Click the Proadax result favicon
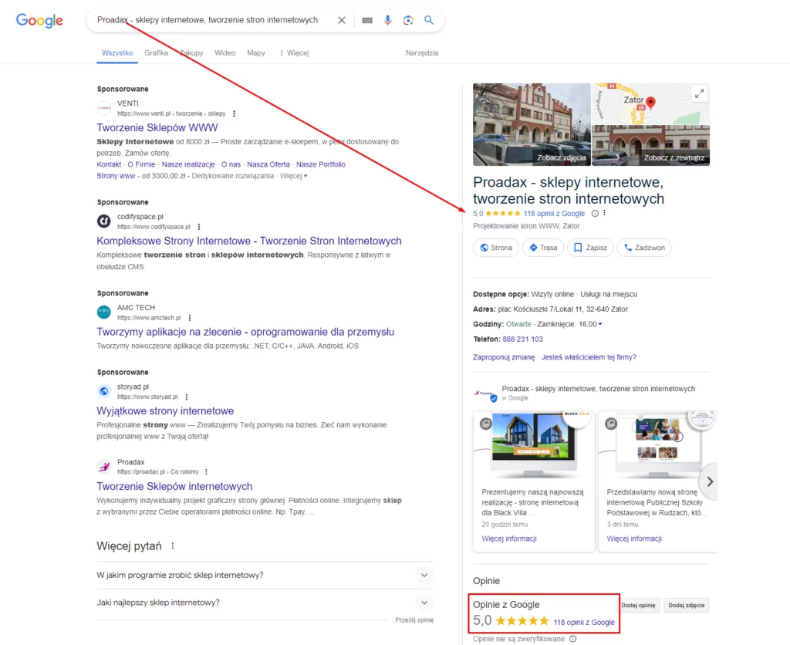This screenshot has width=790, height=645. point(104,467)
